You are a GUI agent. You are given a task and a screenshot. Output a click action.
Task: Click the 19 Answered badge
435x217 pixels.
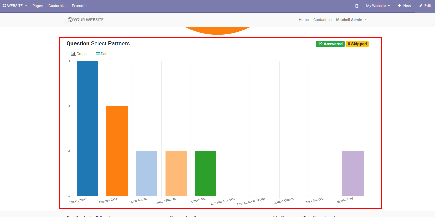[x=330, y=44]
